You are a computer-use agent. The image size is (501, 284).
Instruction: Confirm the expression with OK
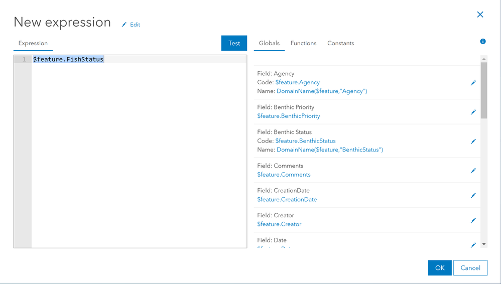[x=440, y=268]
